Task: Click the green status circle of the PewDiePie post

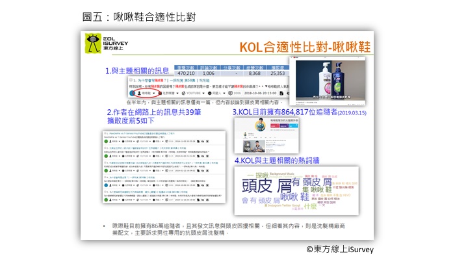Action: (106, 141)
